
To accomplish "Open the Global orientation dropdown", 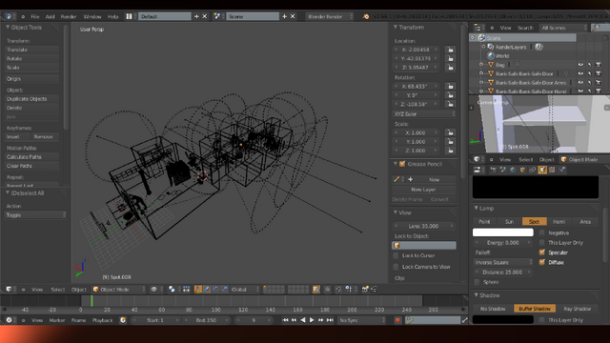I will (x=245, y=289).
